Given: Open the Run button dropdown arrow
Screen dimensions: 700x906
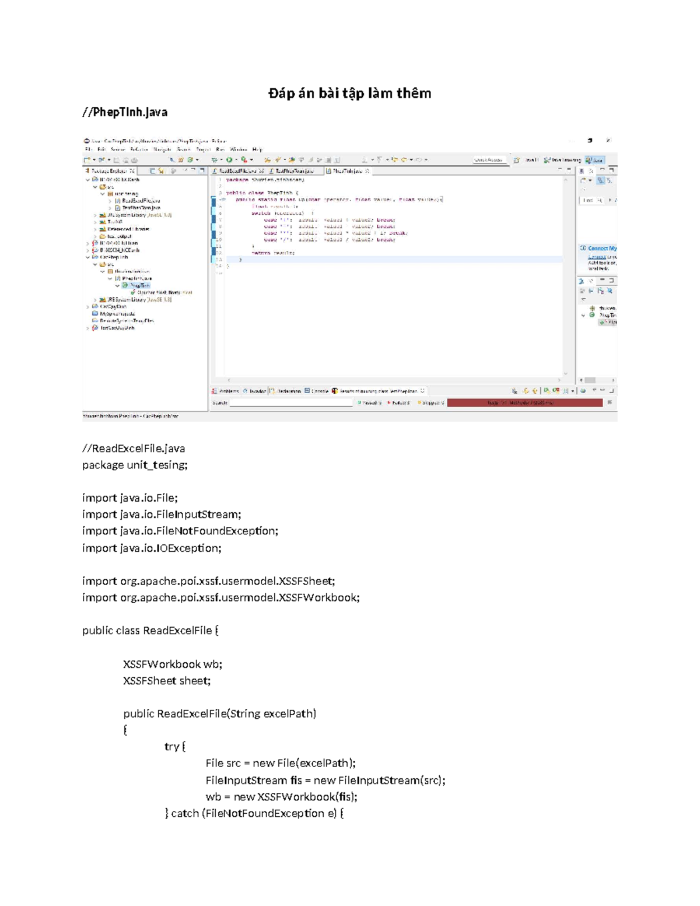Looking at the screenshot, I should [236, 160].
